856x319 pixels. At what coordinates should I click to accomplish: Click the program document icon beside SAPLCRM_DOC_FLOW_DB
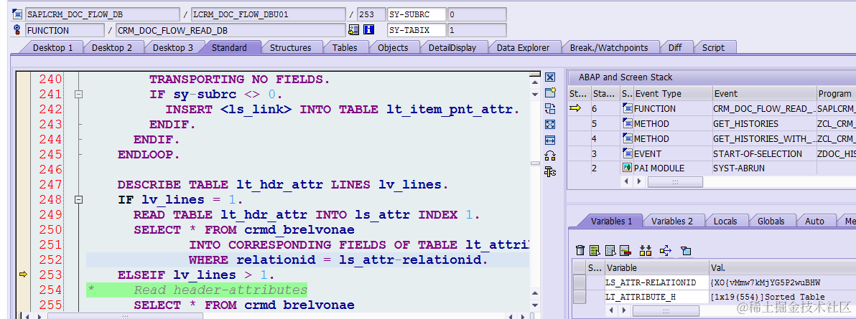pos(17,14)
